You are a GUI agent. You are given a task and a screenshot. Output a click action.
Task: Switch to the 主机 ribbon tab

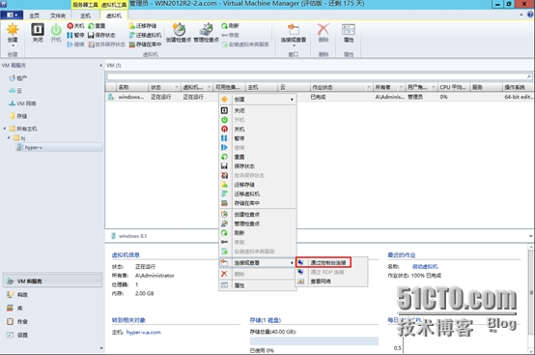tap(85, 15)
